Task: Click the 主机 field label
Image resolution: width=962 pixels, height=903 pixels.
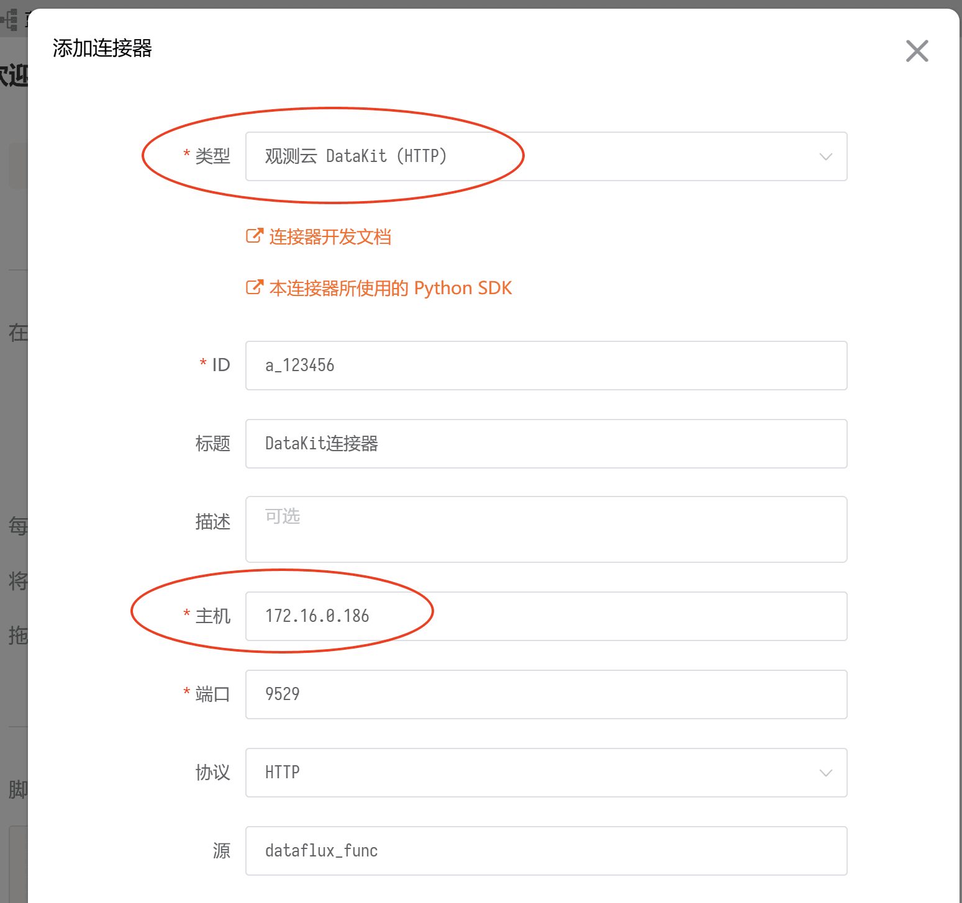Action: click(212, 616)
